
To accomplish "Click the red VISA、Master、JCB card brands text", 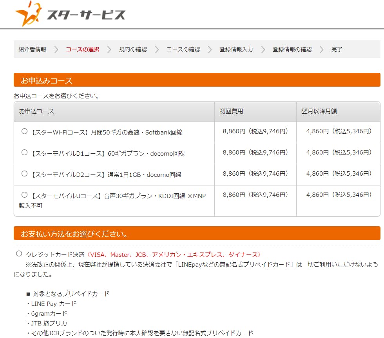I will click(x=174, y=254).
